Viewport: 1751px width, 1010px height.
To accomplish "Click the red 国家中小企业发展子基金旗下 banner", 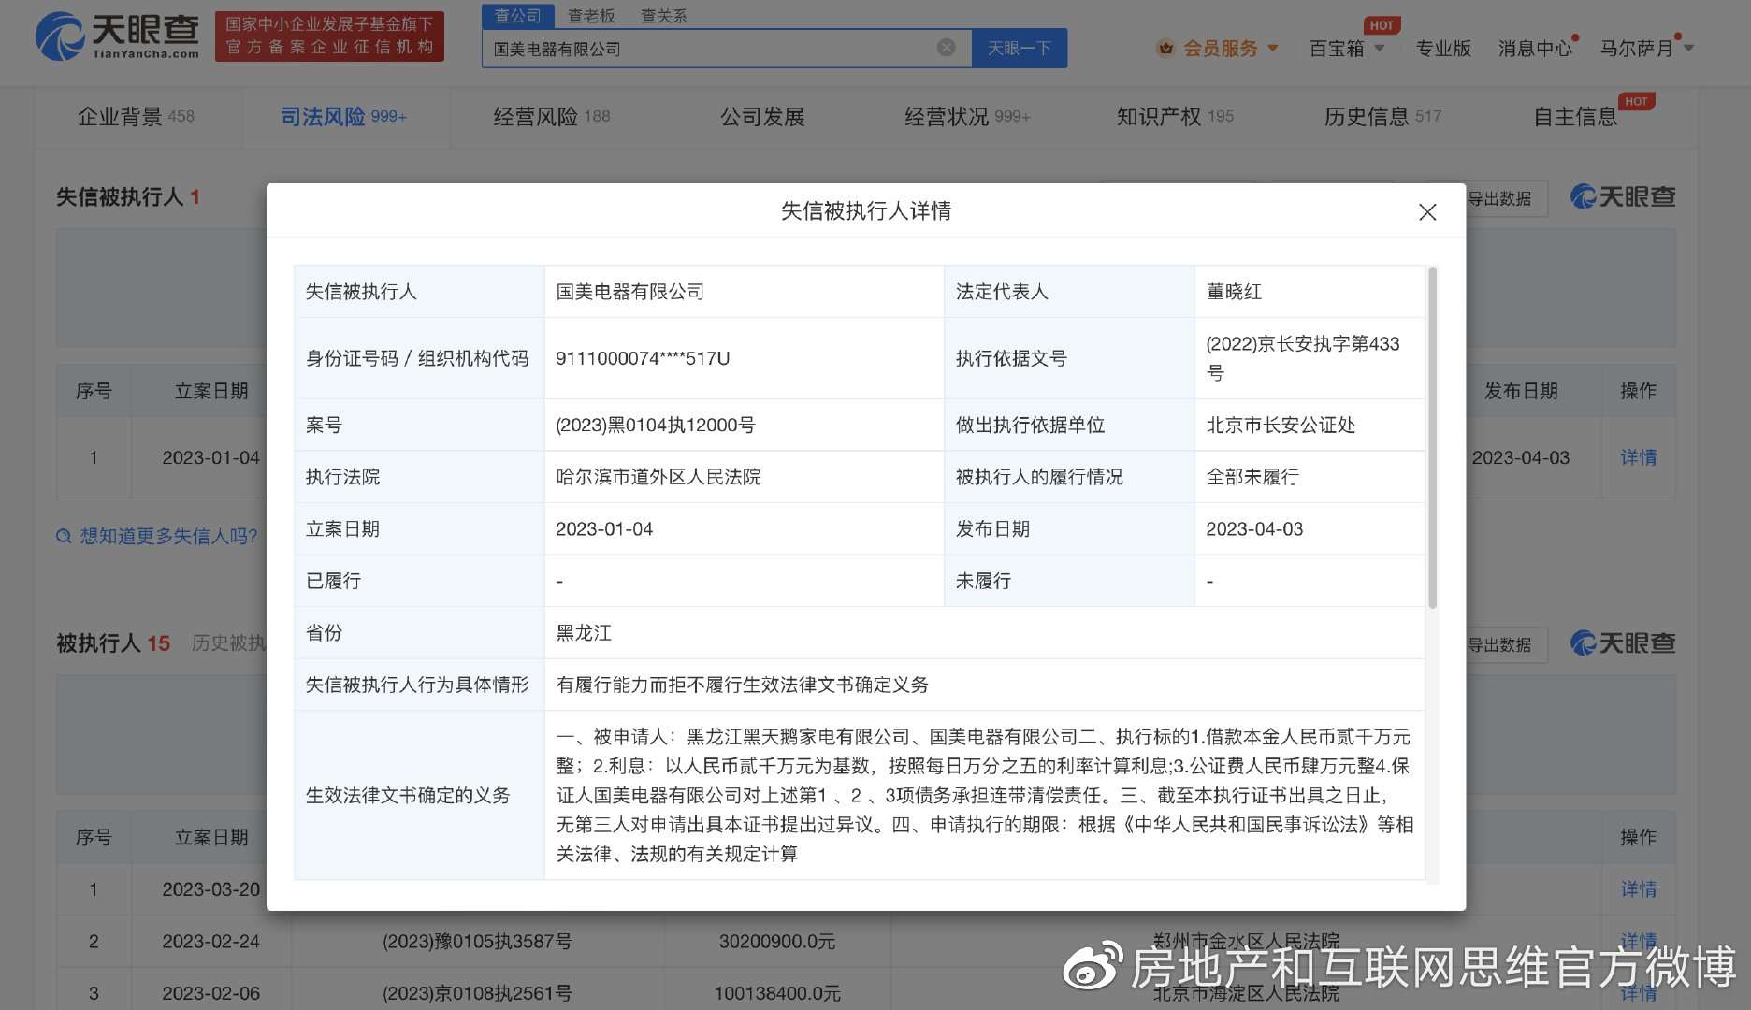I will (329, 36).
